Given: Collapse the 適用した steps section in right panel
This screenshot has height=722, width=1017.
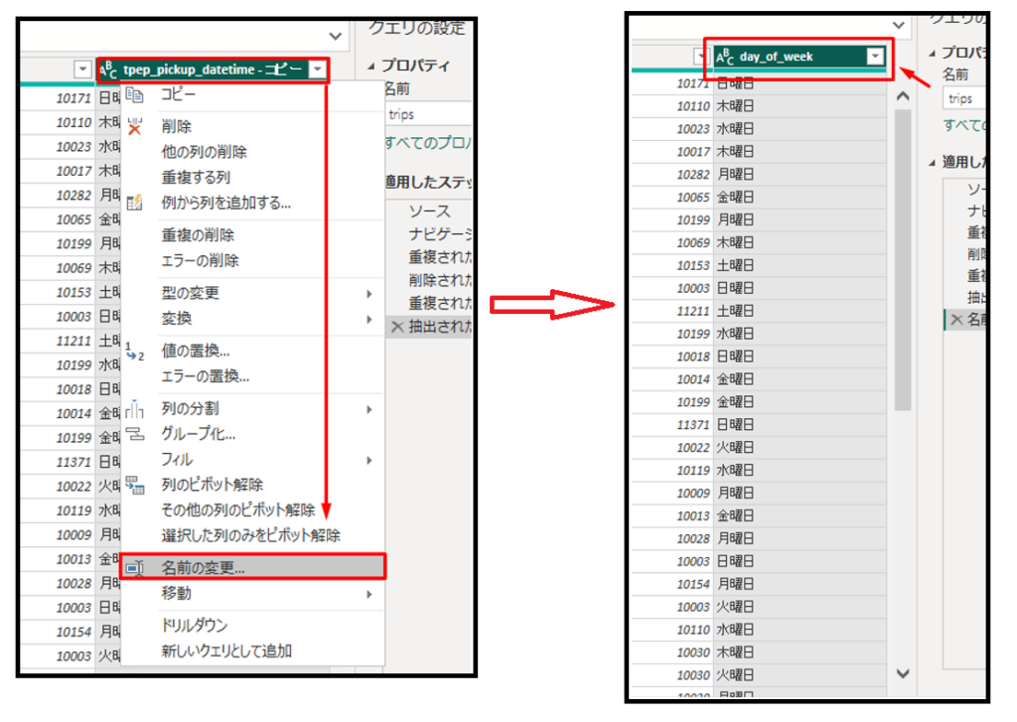Looking at the screenshot, I should pyautogui.click(x=932, y=163).
